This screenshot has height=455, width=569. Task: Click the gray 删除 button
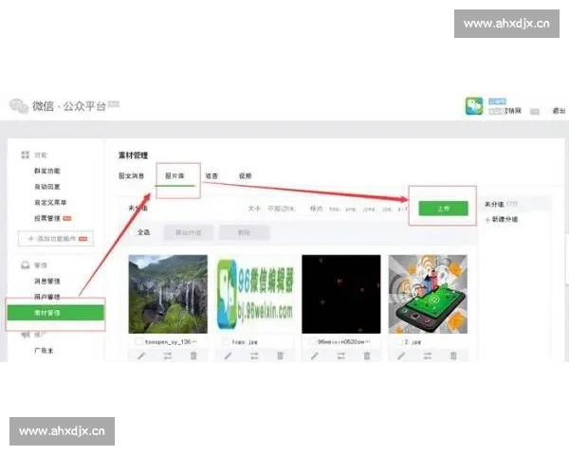point(244,232)
